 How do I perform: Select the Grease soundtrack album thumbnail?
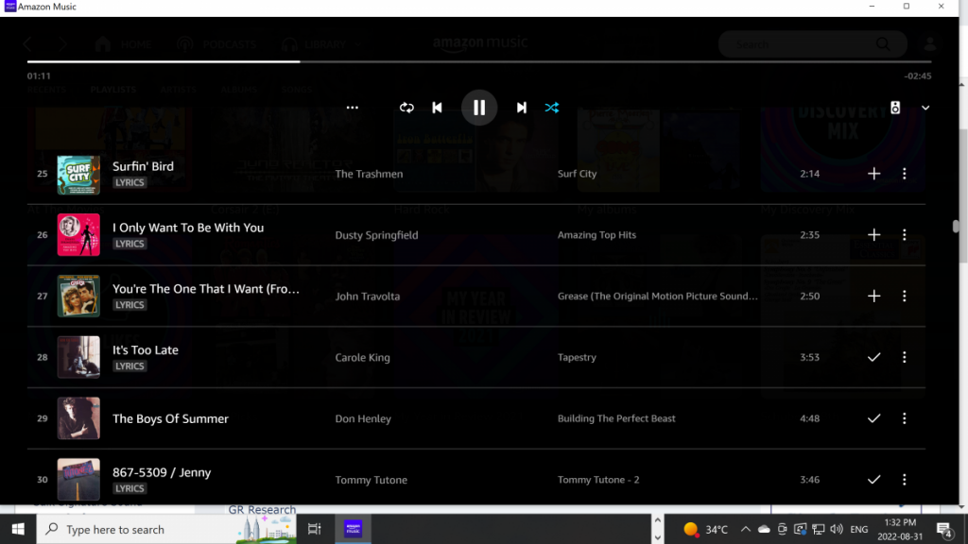click(x=78, y=296)
